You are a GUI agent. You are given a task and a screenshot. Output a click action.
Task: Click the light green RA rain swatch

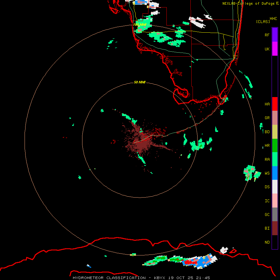tap(275, 159)
